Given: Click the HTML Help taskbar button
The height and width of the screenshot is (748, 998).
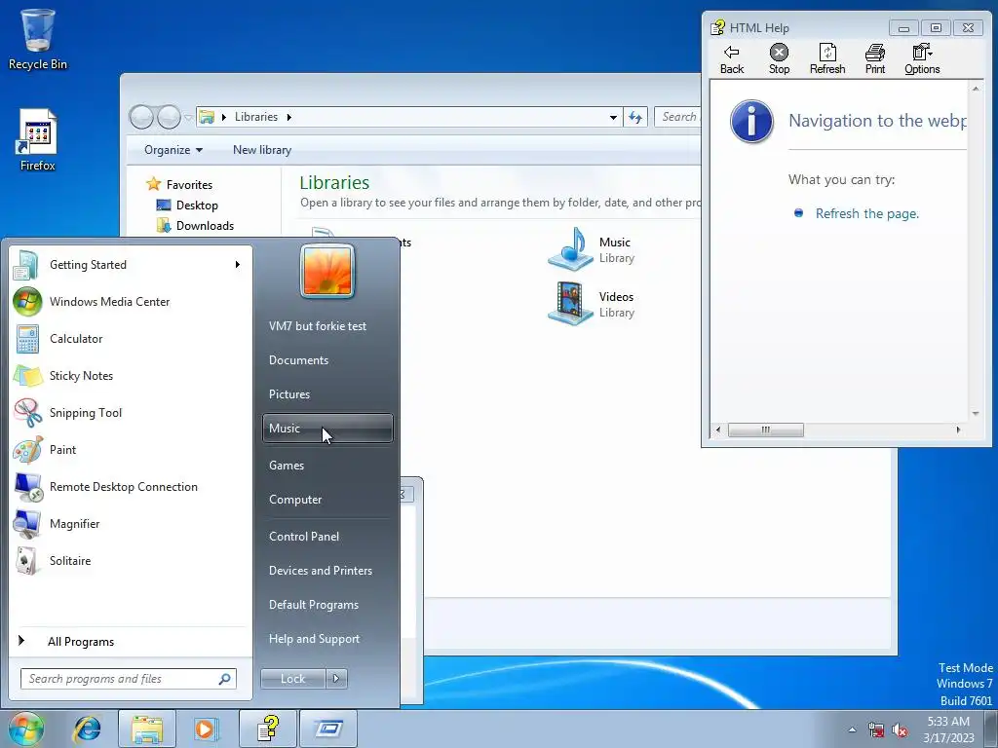Looking at the screenshot, I should 268,729.
